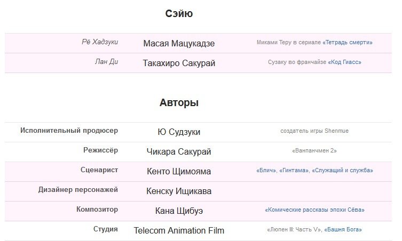This screenshot has height=241, width=402.
Task: Click the character label Лан Ди
Action: (x=107, y=62)
